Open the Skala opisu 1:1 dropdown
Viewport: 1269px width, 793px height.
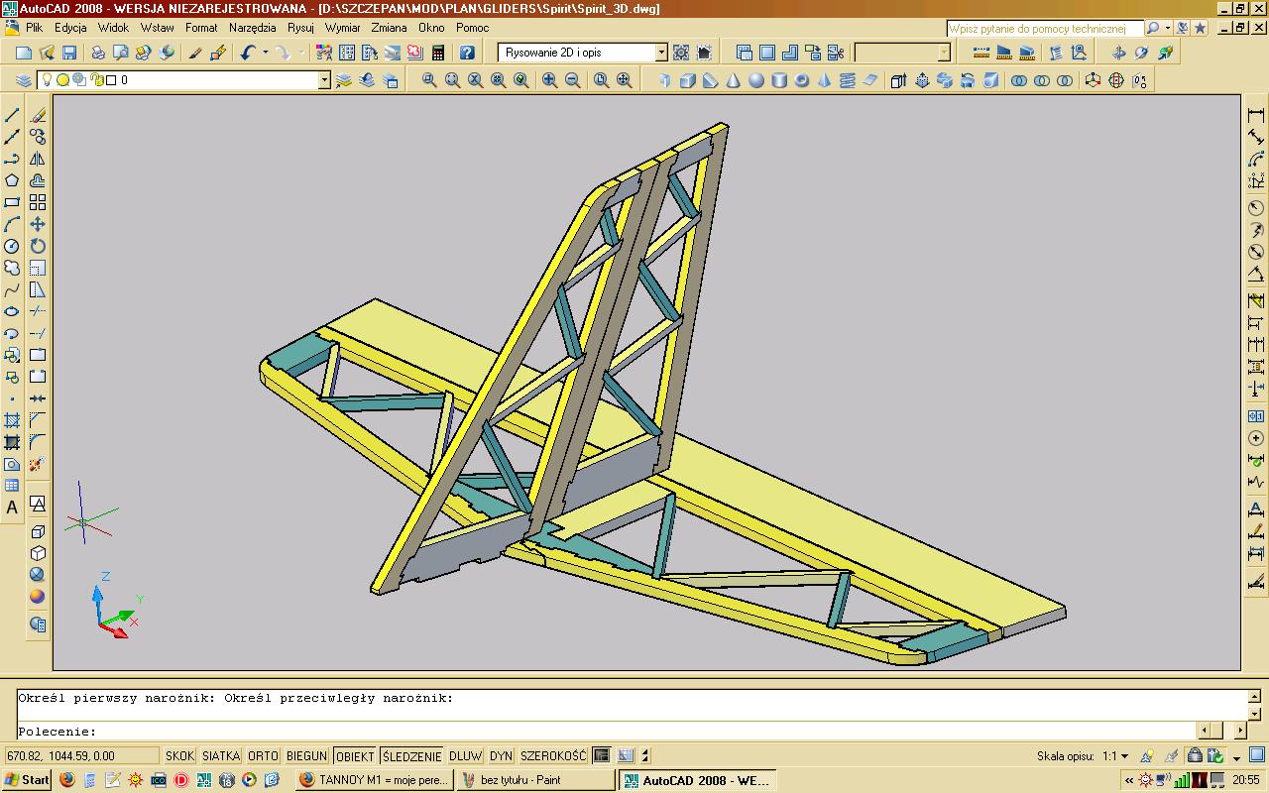[x=1115, y=756]
